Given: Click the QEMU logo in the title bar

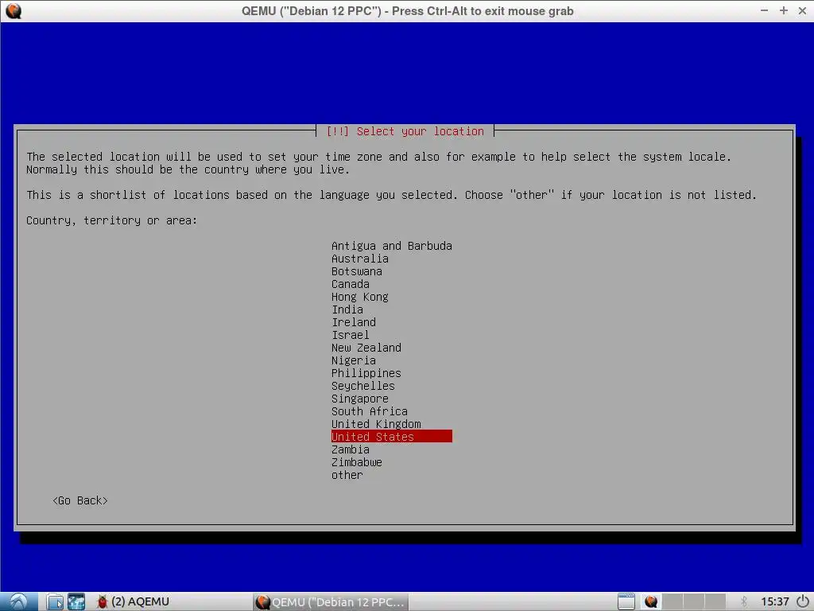Looking at the screenshot, I should pyautogui.click(x=14, y=11).
